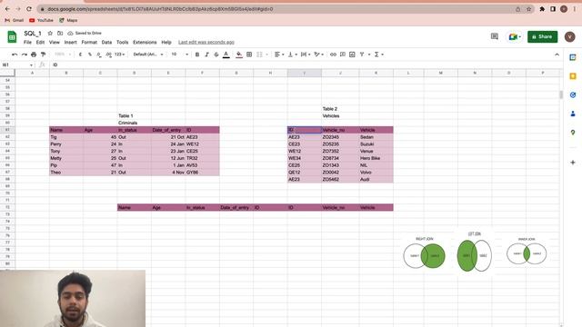Open the text wrapping dropdown
The width and height of the screenshot is (582, 327).
(306, 54)
